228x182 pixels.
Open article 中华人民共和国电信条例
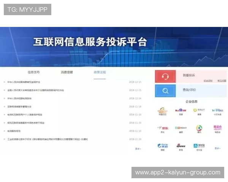[x=19, y=98]
